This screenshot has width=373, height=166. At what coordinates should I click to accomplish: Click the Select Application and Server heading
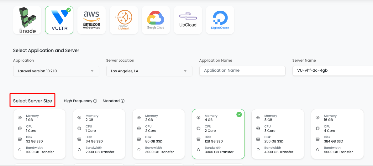[x=46, y=50]
